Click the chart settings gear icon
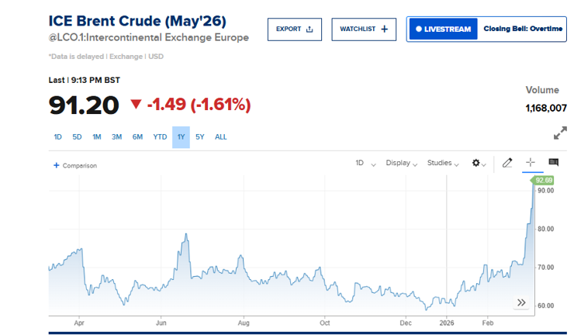Viewport: 574px width, 335px height. pos(478,163)
